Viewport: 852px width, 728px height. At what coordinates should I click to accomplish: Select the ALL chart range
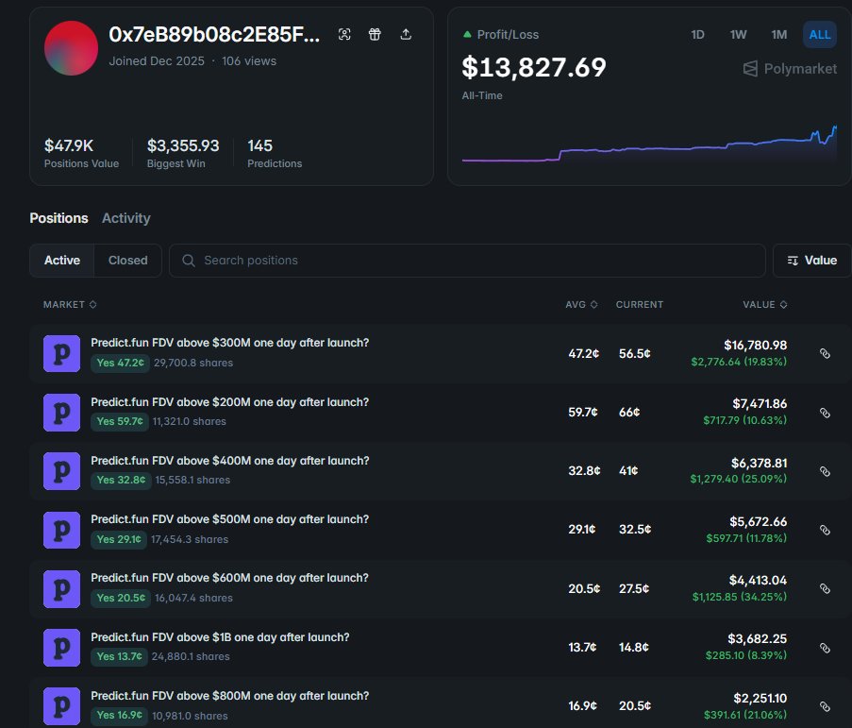click(819, 34)
